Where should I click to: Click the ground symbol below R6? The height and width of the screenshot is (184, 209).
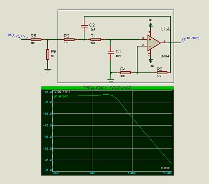(48, 71)
